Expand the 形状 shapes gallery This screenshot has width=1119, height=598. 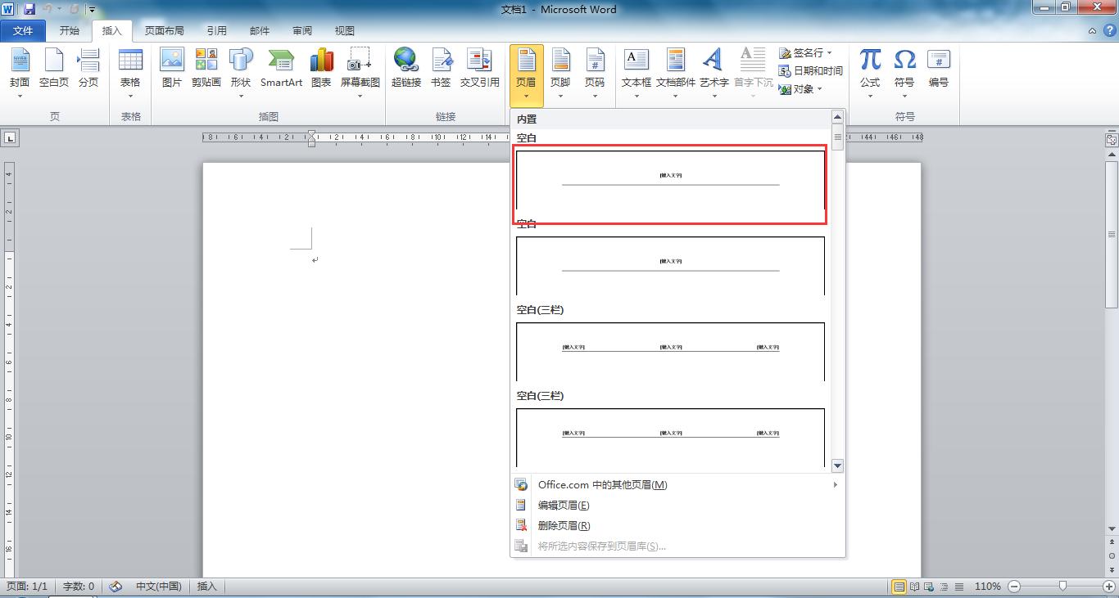pos(241,74)
